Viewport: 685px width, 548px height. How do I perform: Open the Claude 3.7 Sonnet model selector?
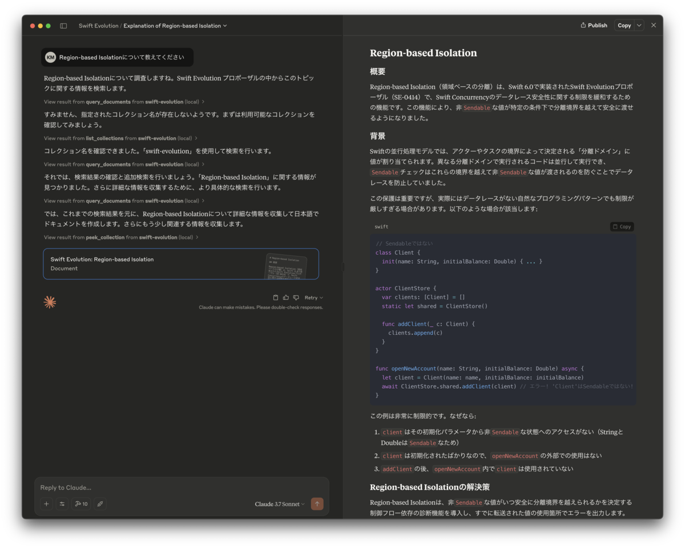click(x=280, y=504)
